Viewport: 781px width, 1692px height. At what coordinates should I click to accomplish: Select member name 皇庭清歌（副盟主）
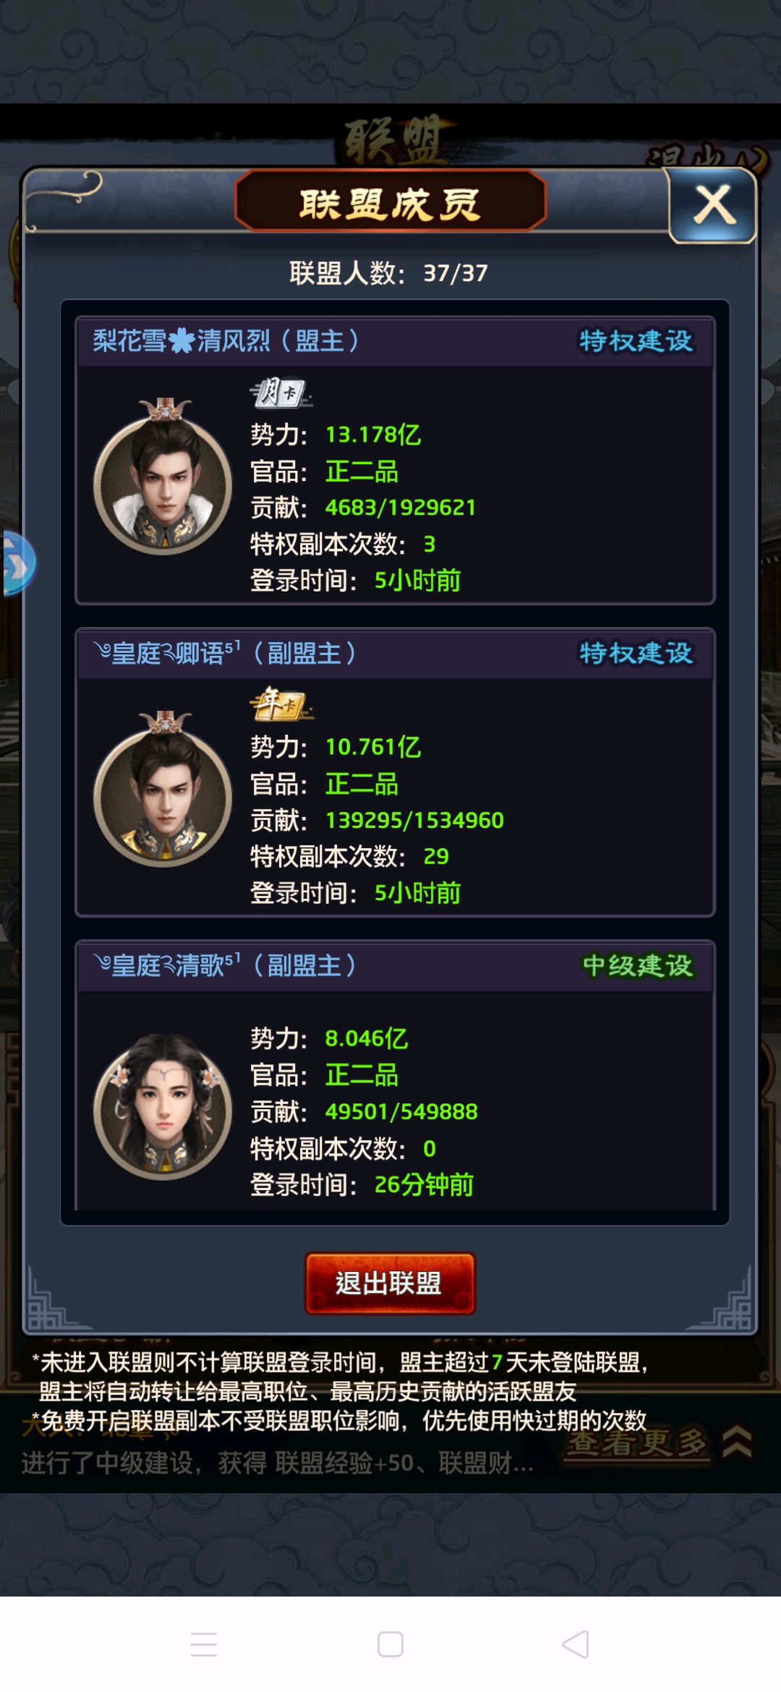coord(225,965)
